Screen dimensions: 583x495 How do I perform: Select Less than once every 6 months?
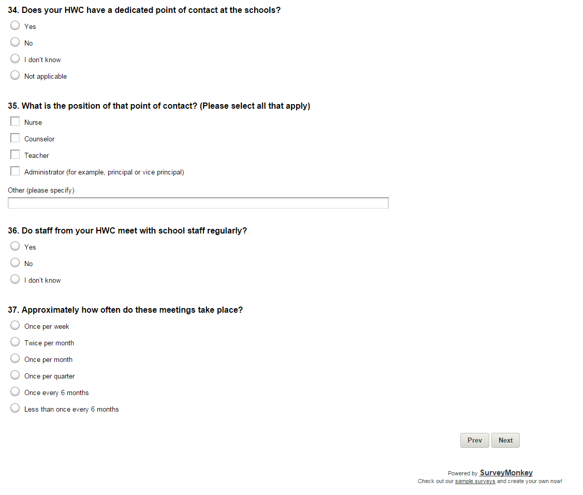(x=15, y=409)
